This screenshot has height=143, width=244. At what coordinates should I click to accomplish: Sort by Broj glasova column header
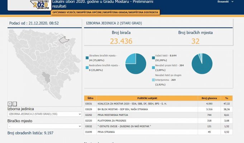tap(209, 98)
